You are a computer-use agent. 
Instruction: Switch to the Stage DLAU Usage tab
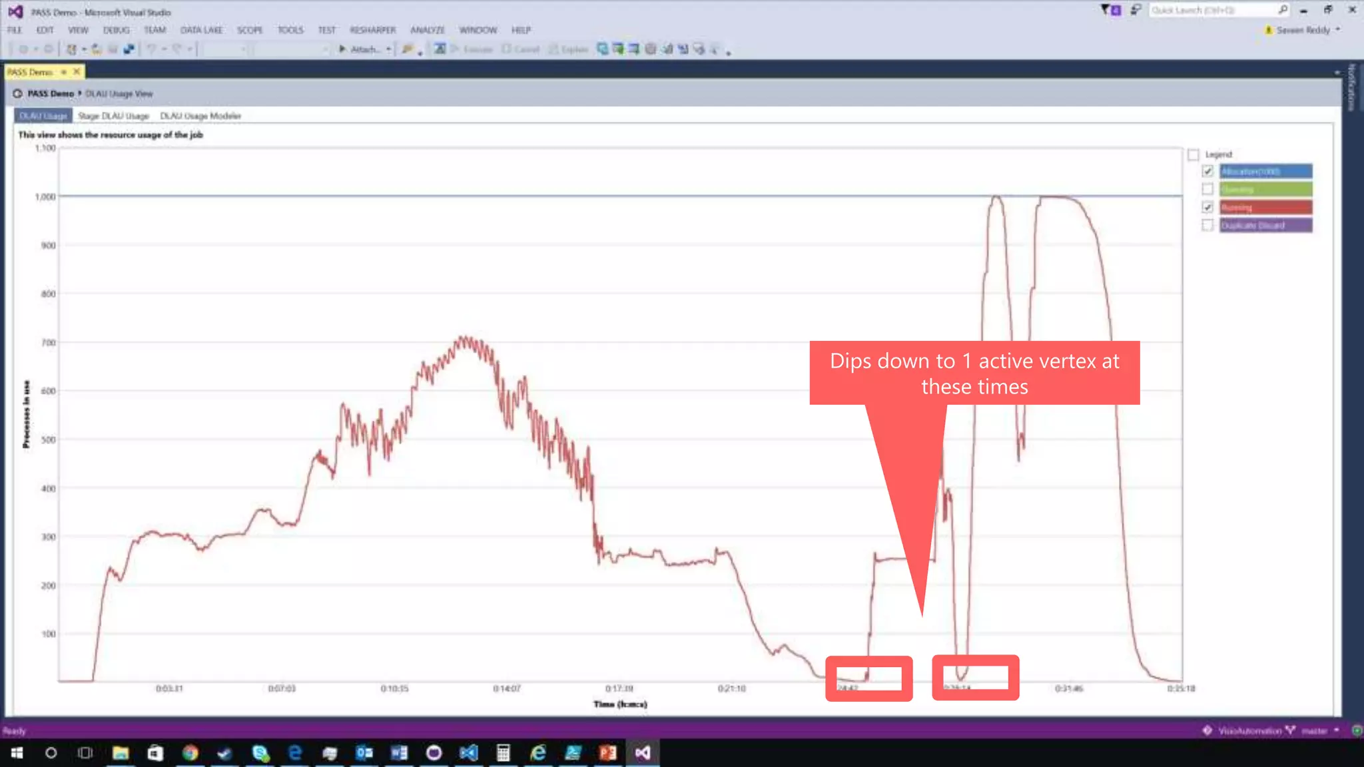click(113, 116)
